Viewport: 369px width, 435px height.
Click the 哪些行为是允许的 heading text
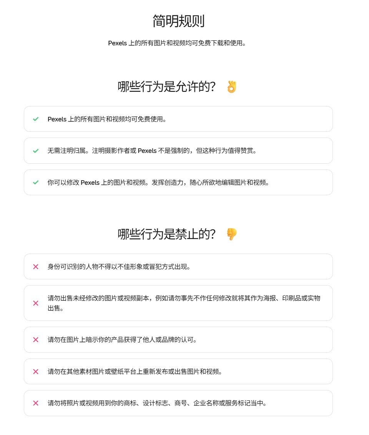click(166, 87)
